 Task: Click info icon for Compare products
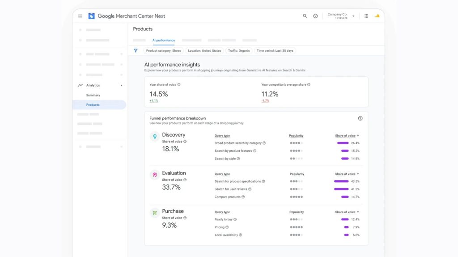pyautogui.click(x=243, y=197)
